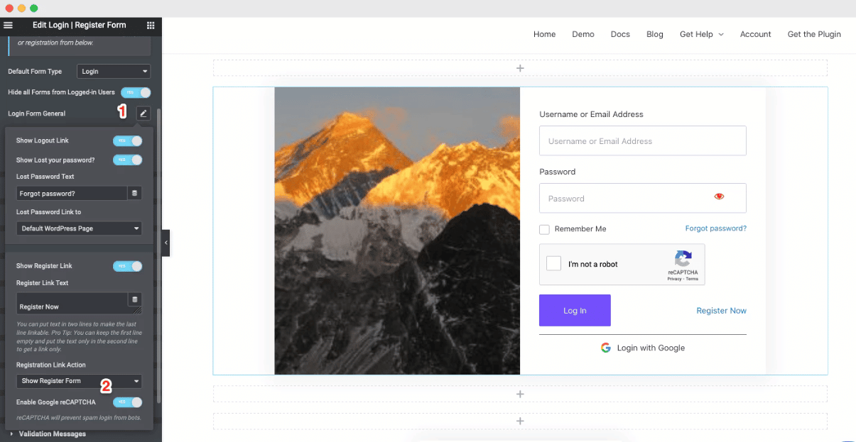Expand the Get Help menu
The width and height of the screenshot is (856, 442).
click(701, 34)
